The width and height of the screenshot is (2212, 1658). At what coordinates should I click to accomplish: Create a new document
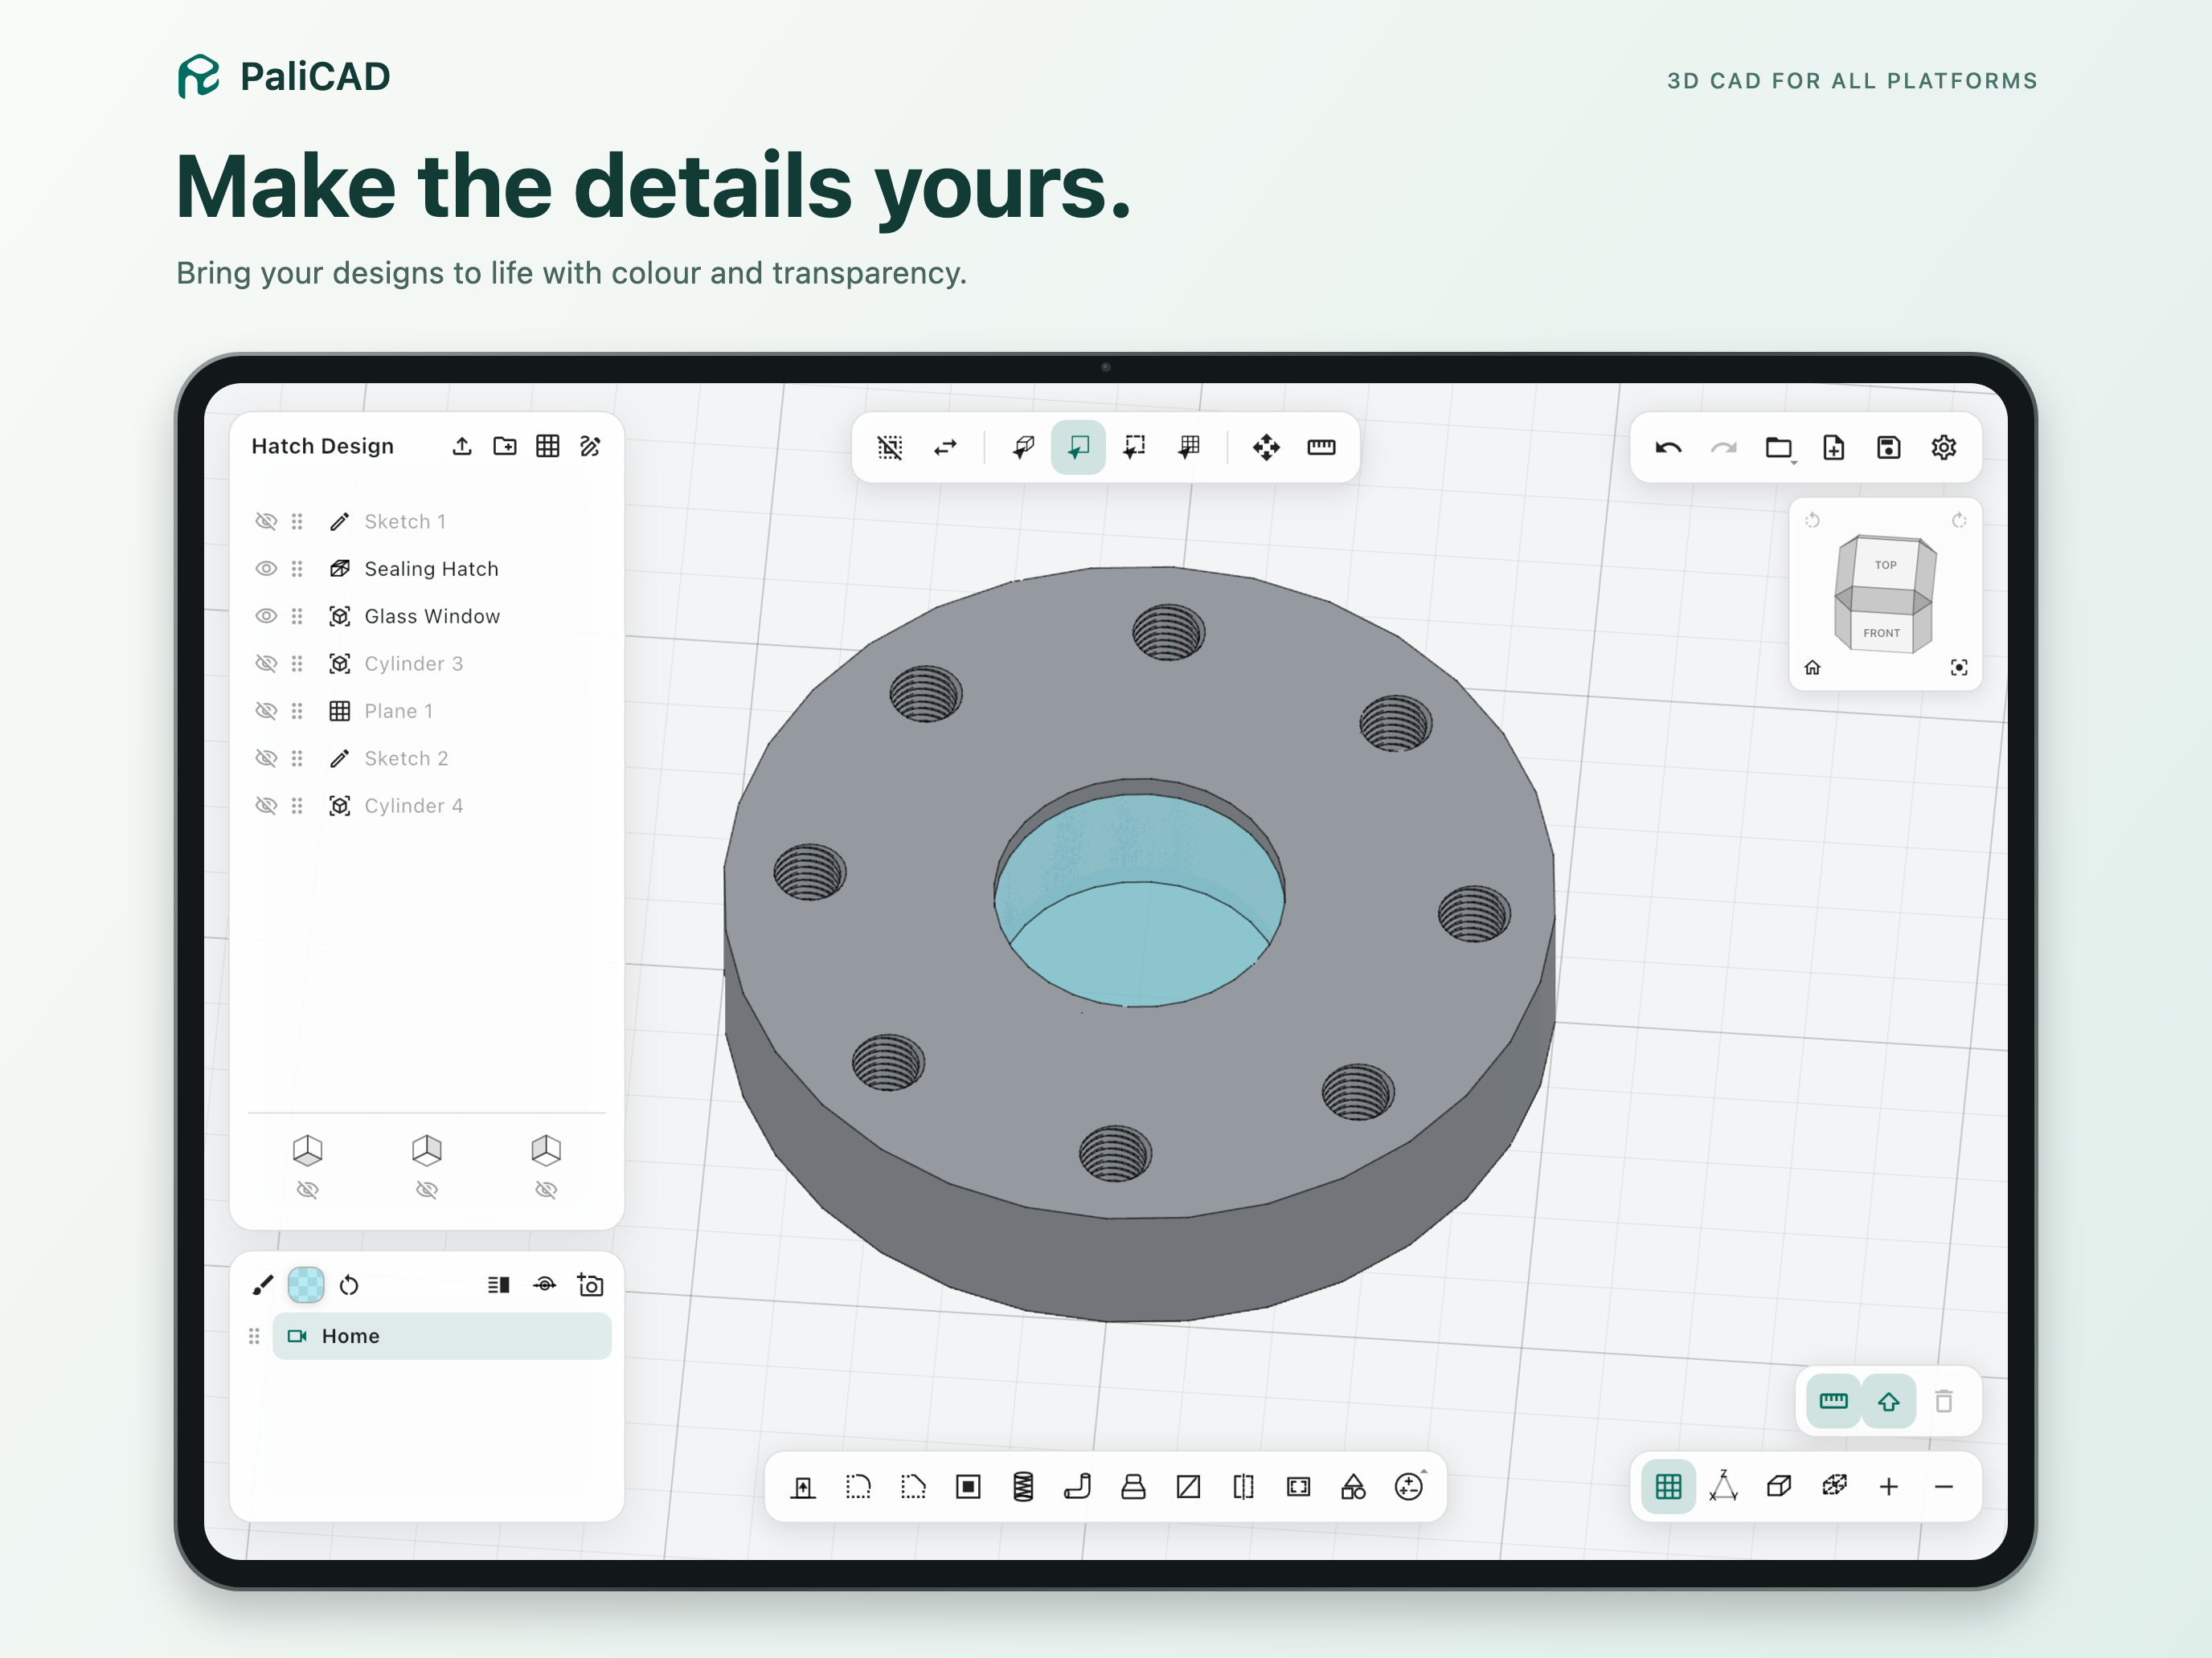click(1834, 447)
